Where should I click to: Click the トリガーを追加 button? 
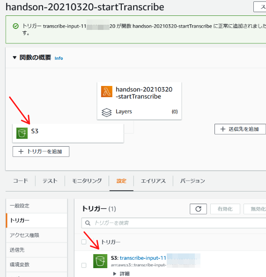(x=41, y=151)
